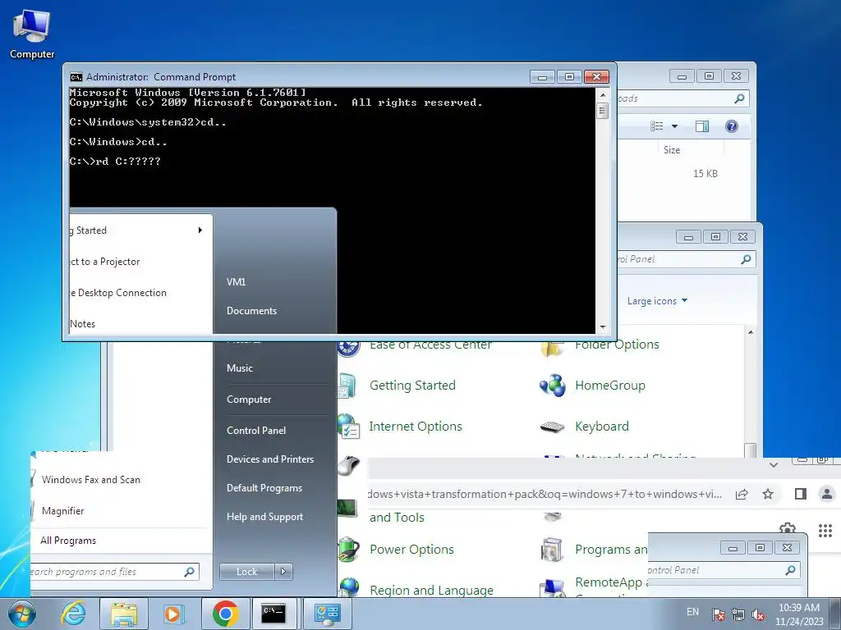Select the Control Panel taskbar button
This screenshot has width=841, height=630.
pyautogui.click(x=328, y=614)
